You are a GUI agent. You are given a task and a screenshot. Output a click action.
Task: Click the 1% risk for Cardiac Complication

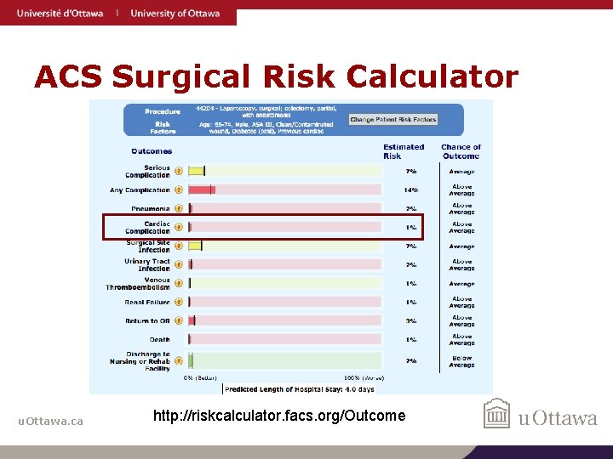point(411,228)
